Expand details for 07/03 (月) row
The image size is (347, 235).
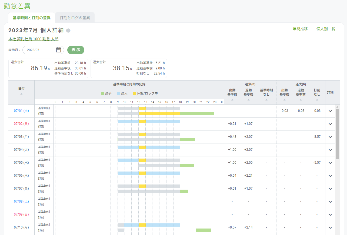[x=330, y=137]
